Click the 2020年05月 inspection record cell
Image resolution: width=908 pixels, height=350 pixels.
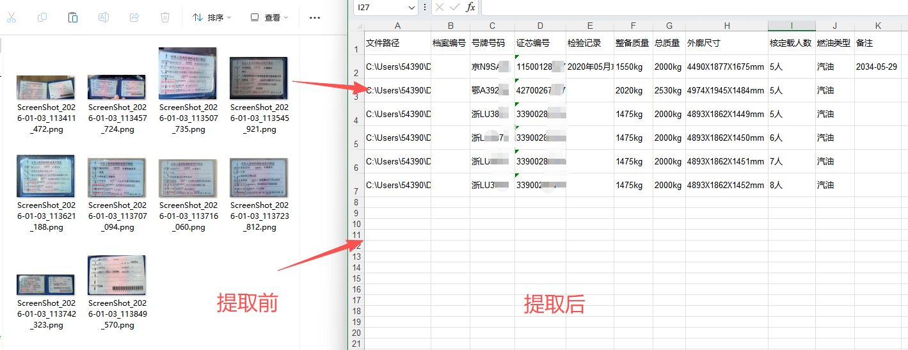590,67
